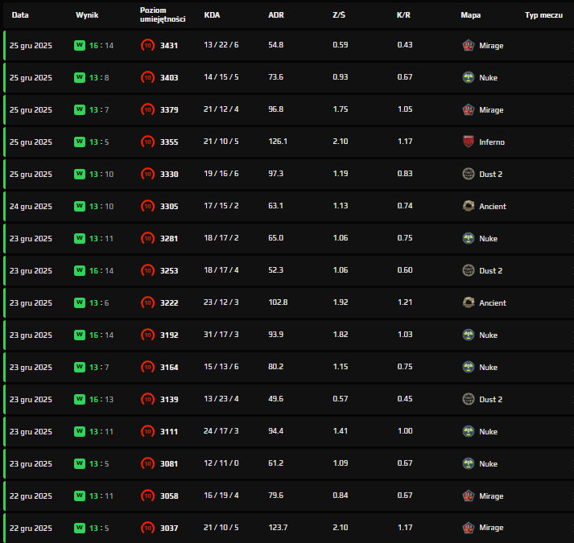Image resolution: width=574 pixels, height=543 pixels.
Task: Click the green W win badge in the 3081 row
Action: pos(80,464)
